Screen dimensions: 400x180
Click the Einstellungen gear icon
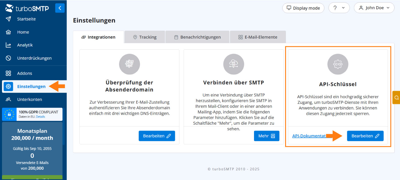pos(9,86)
